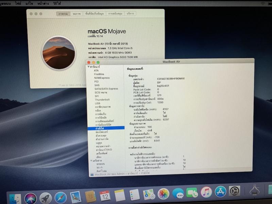Select SATA/SATA Express in the sidebar
Image resolution: width=272 pixels, height=204 pixels.
tap(106, 89)
